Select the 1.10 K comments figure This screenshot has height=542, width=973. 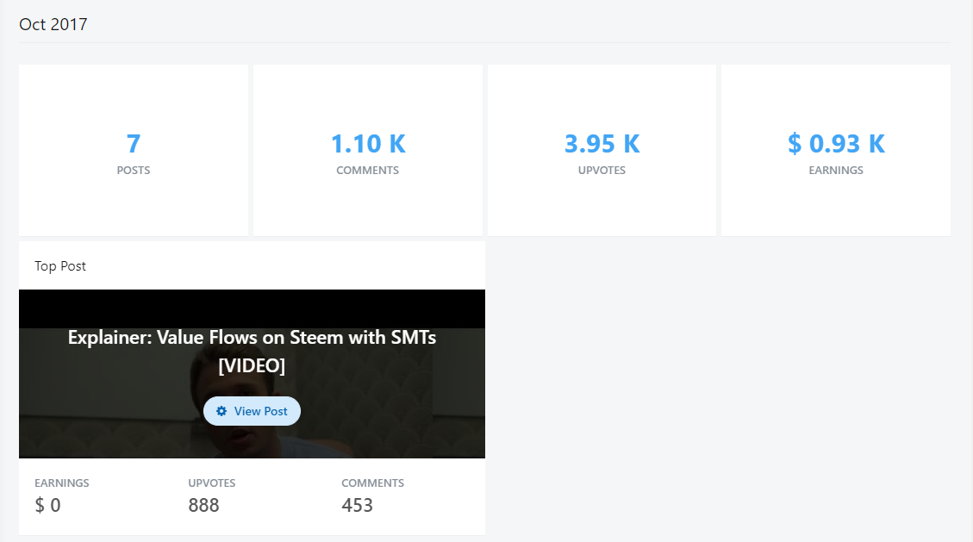click(368, 143)
